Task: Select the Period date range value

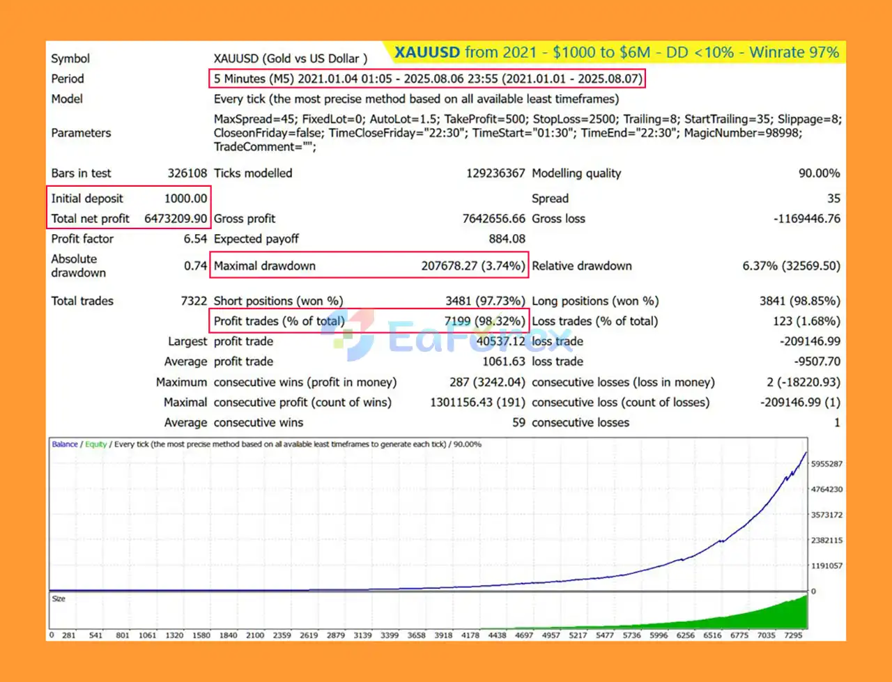Action: pos(427,79)
